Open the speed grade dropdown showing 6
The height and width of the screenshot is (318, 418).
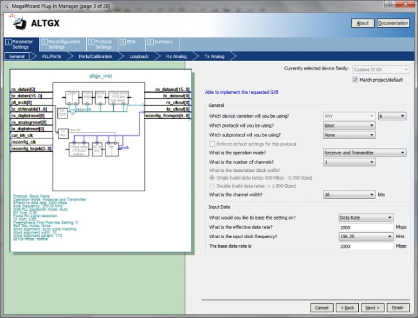click(392, 116)
